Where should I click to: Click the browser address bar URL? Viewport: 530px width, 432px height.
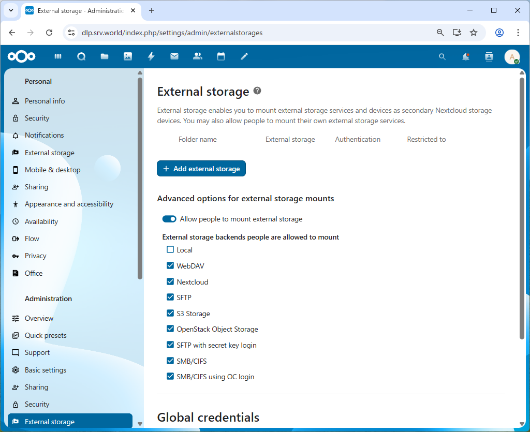pyautogui.click(x=172, y=33)
